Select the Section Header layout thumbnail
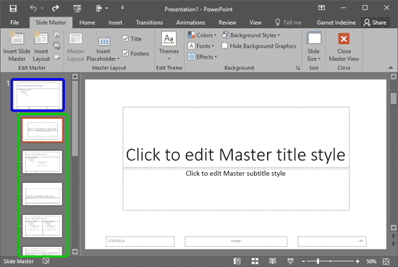 pyautogui.click(x=42, y=194)
